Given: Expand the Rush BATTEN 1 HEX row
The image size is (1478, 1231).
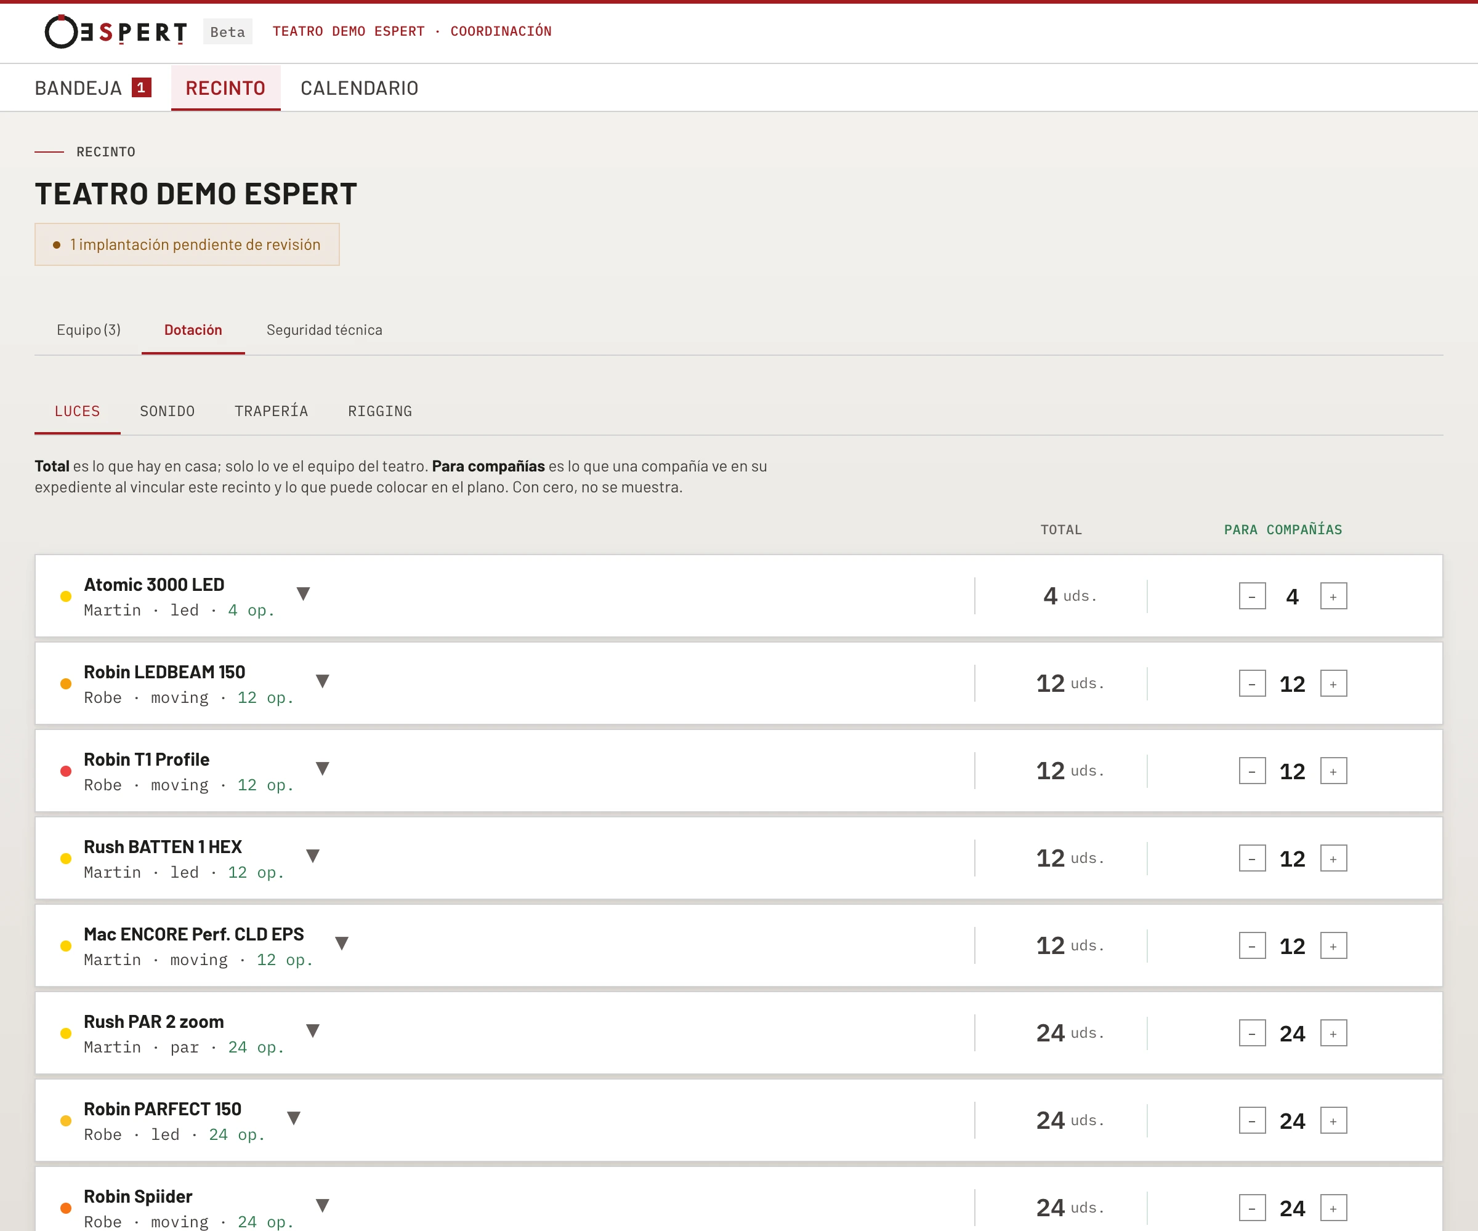Looking at the screenshot, I should (313, 856).
